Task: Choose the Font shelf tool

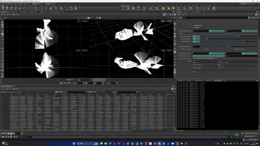Action: [56, 8]
